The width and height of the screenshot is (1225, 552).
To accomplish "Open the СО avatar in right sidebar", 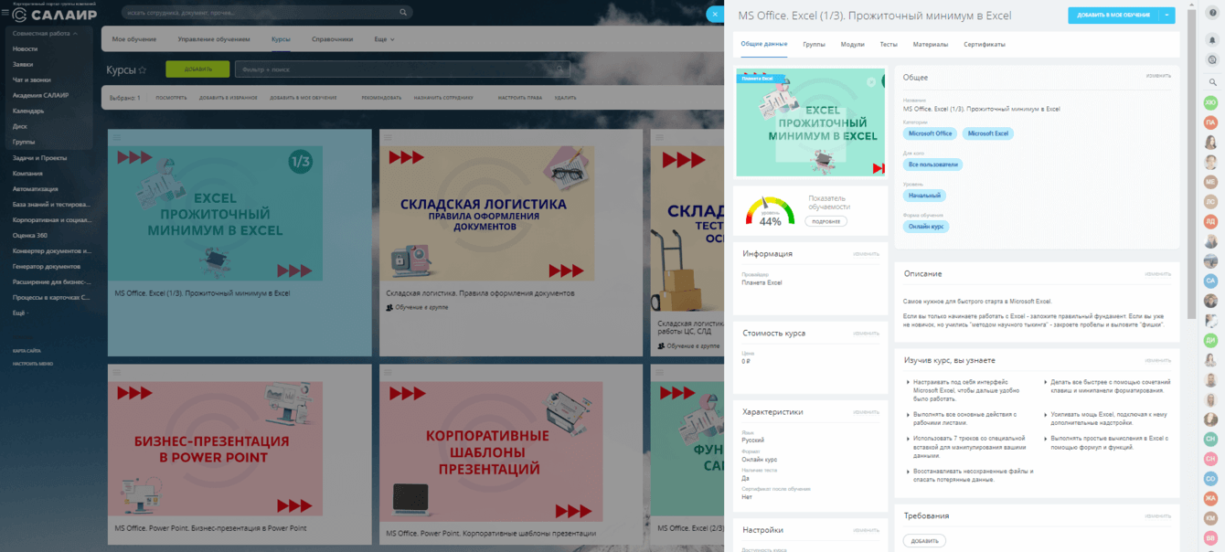I will tap(1210, 479).
